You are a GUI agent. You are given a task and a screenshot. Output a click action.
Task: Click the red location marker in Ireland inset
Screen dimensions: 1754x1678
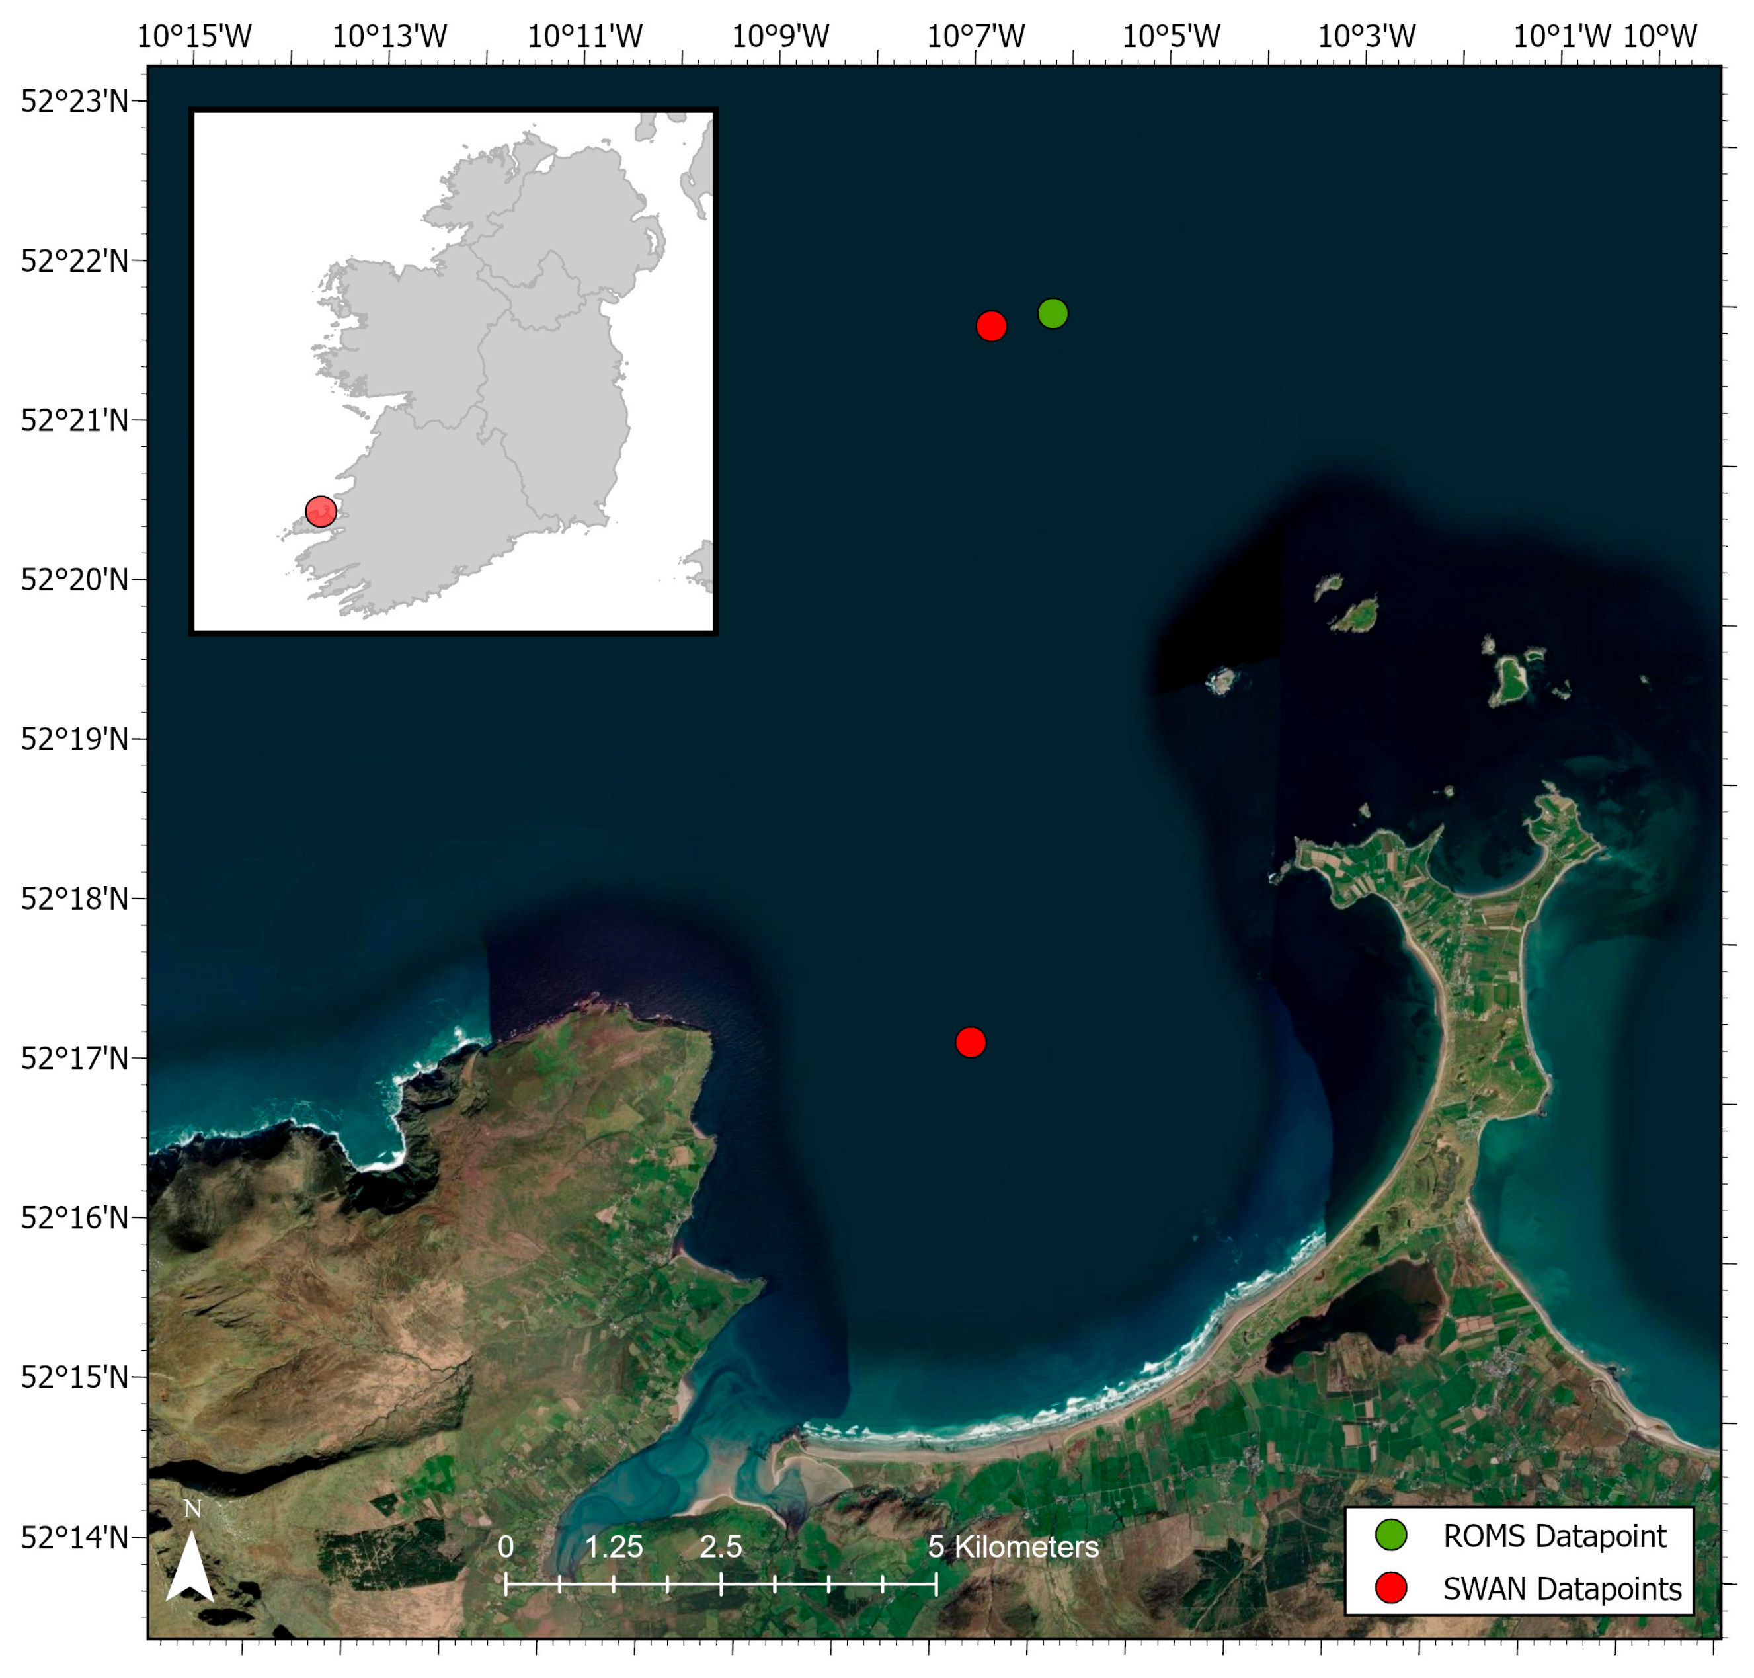[320, 510]
